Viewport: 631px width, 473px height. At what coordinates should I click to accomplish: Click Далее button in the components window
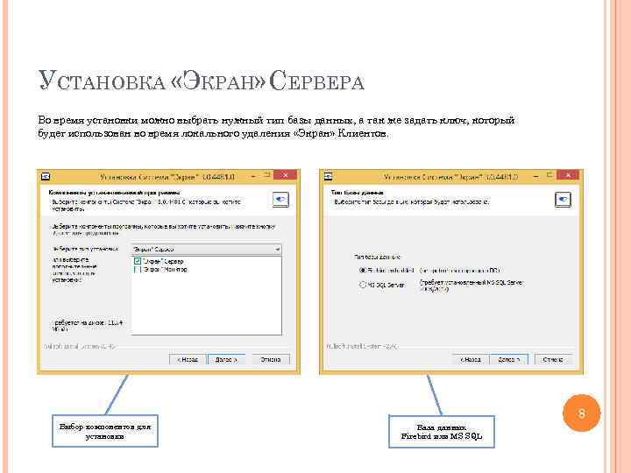click(x=226, y=359)
